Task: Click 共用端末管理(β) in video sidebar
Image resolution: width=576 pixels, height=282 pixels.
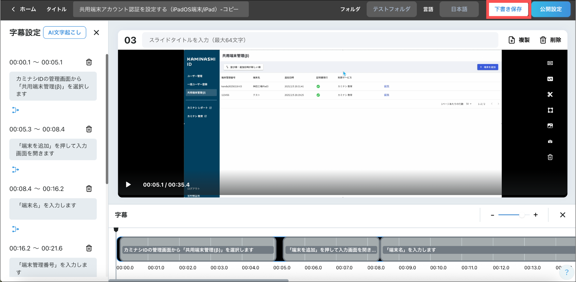Action: [201, 93]
